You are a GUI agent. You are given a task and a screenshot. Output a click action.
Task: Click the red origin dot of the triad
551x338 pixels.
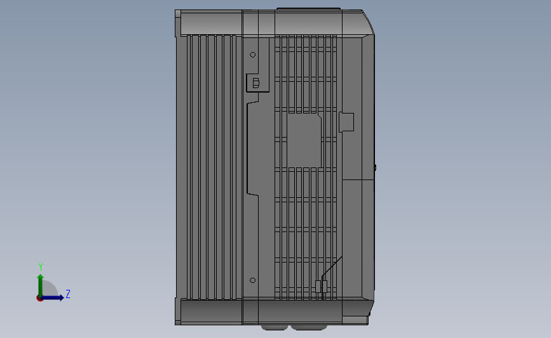[39, 299]
